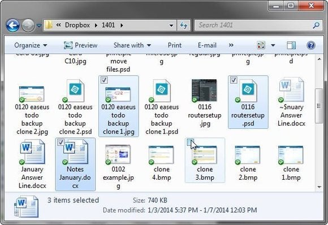Viewport: 328px width, 225px height.
Task: Change your view icon button
Action: [x=261, y=45]
